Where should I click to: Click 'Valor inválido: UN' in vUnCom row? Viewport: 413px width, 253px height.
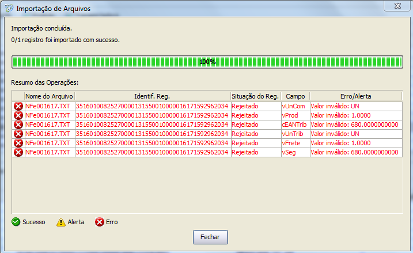[335, 106]
